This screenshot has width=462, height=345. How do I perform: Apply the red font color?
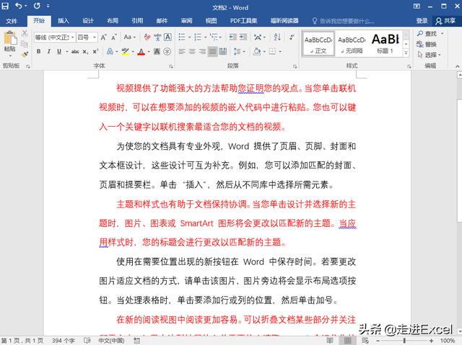[x=141, y=52]
